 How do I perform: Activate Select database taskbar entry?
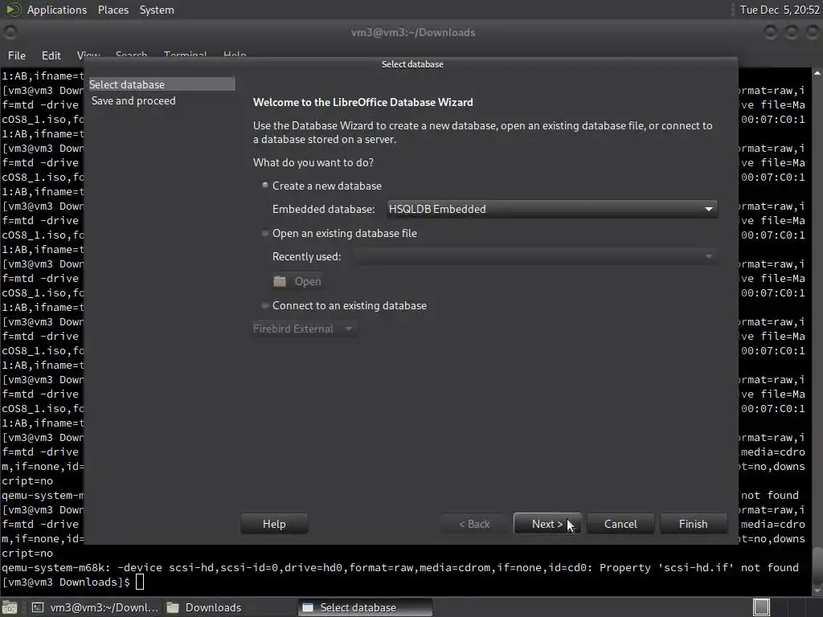pos(366,607)
